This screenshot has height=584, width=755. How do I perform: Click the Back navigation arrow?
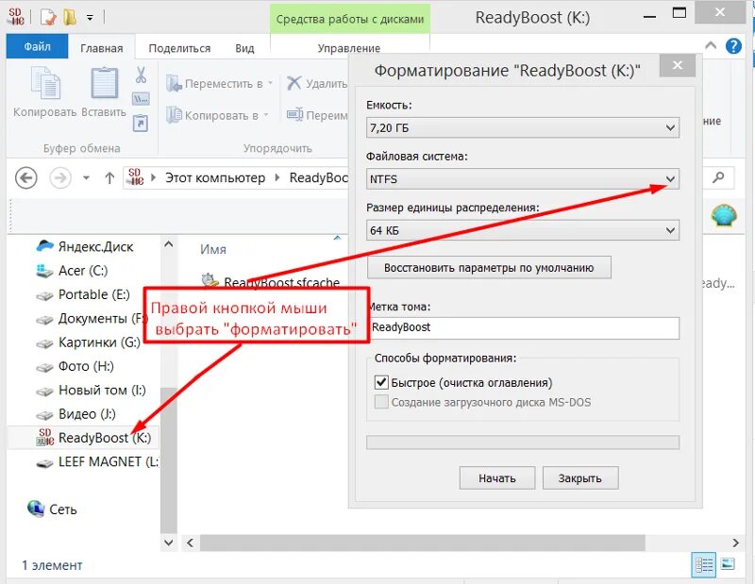click(x=26, y=177)
